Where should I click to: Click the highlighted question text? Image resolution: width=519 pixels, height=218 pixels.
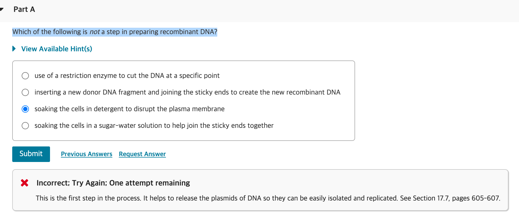pos(115,32)
